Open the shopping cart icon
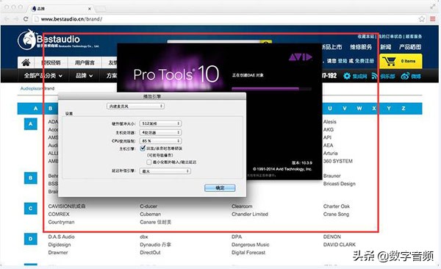This screenshot has height=269, width=441. click(x=390, y=61)
